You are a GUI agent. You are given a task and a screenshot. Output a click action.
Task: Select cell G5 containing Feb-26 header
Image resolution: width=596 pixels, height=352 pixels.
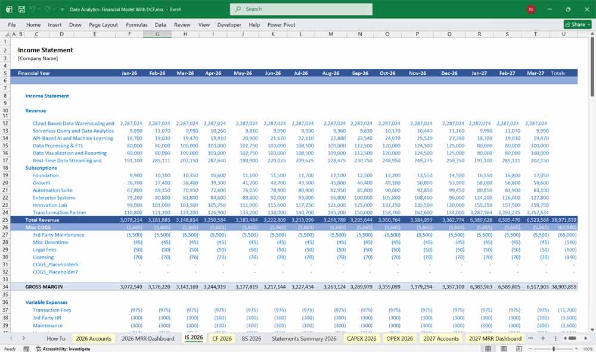coord(157,73)
